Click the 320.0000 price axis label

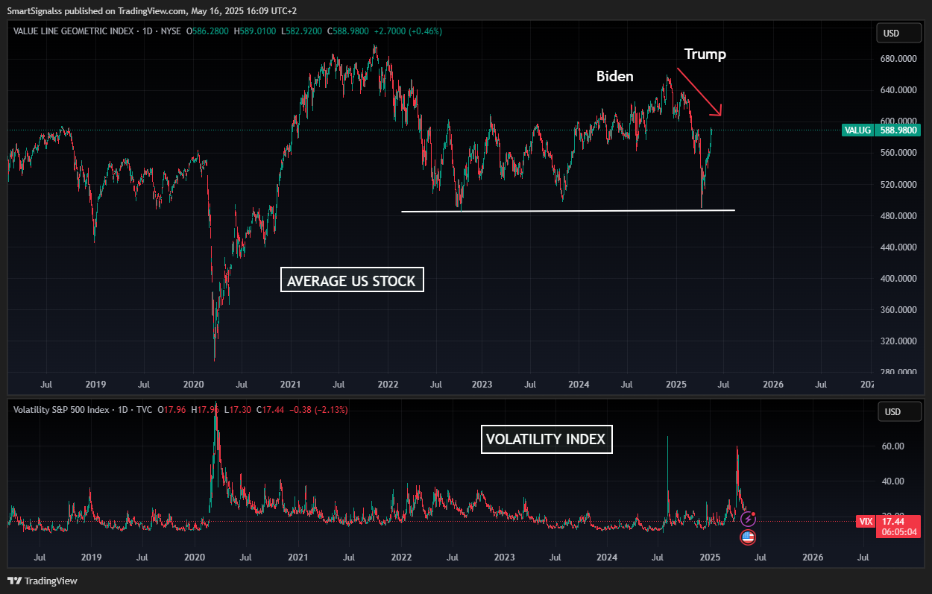pyautogui.click(x=899, y=341)
